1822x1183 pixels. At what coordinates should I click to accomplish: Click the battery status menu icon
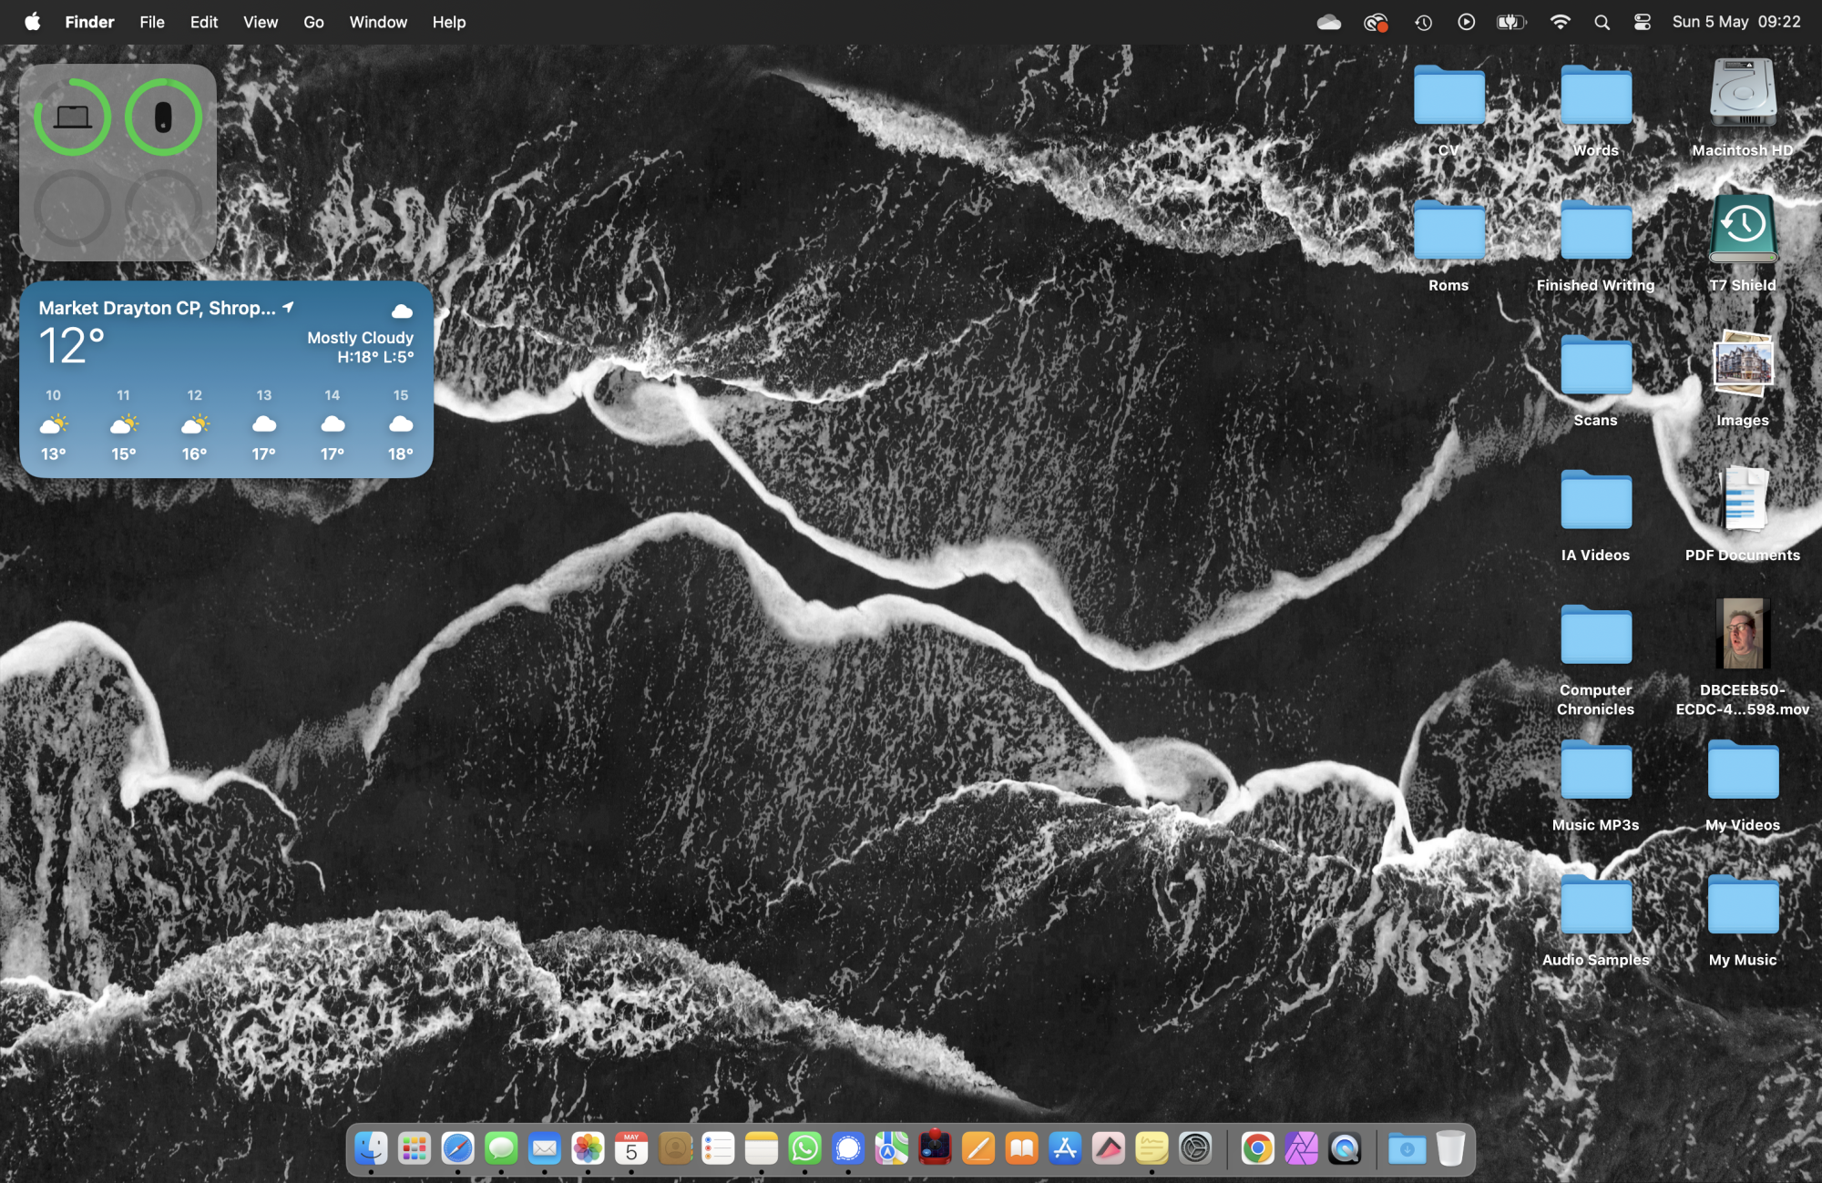[1510, 22]
